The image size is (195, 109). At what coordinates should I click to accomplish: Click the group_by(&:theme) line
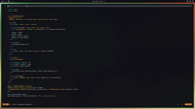[x=35, y=71]
